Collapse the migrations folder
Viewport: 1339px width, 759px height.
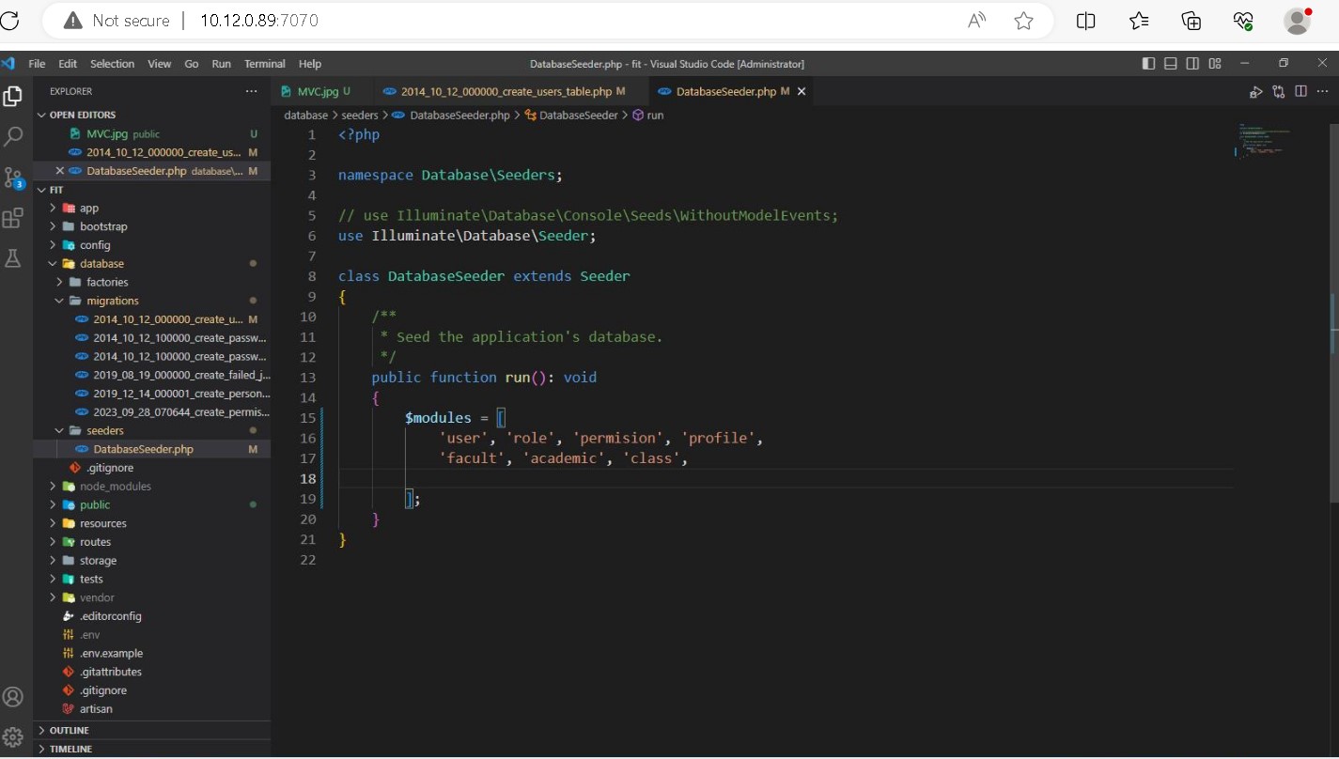[112, 301]
